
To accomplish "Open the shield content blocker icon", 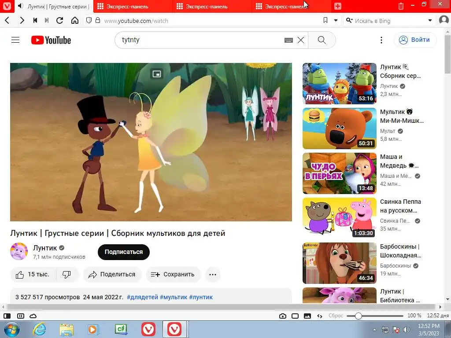I will tap(89, 20).
